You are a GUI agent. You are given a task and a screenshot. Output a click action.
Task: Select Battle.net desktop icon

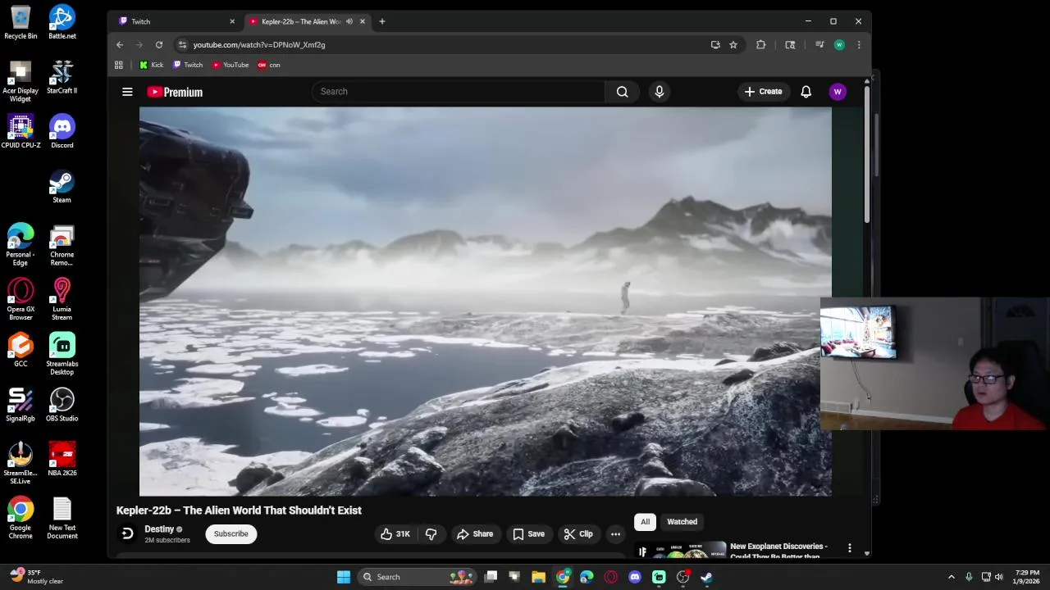(62, 22)
